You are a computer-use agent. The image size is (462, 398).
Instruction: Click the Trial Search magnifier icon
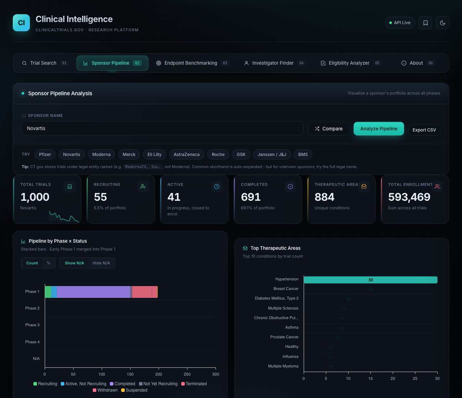pyautogui.click(x=24, y=63)
